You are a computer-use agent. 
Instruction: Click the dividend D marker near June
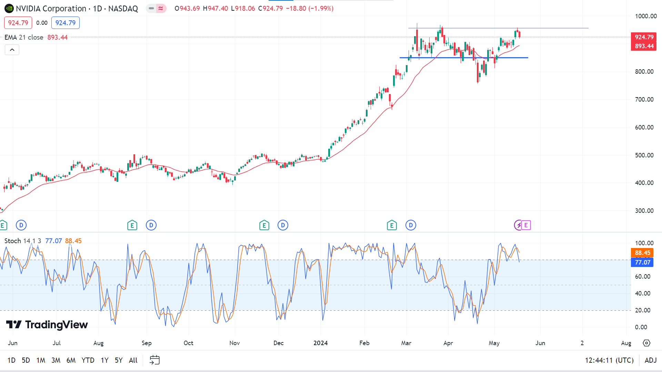(x=21, y=225)
